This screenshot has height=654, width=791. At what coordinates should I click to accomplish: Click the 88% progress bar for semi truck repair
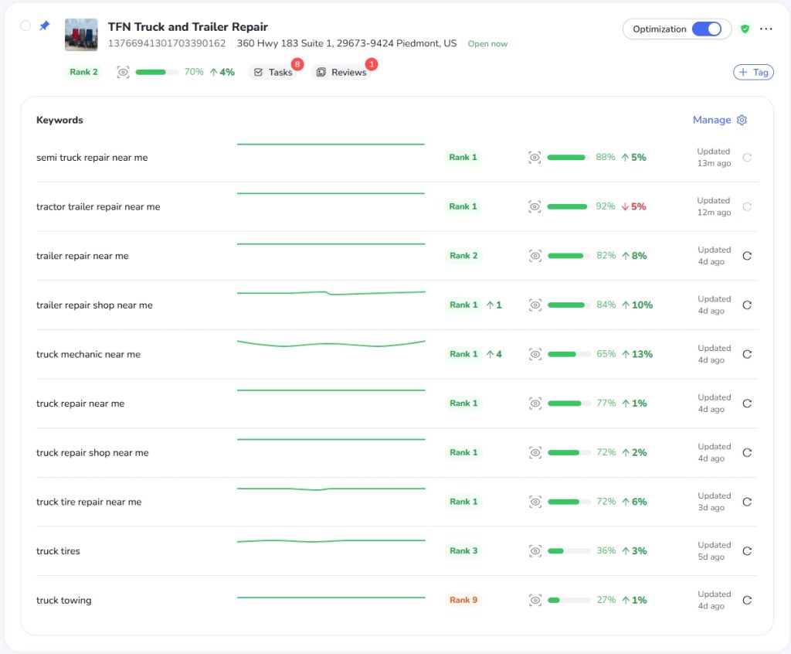(569, 158)
